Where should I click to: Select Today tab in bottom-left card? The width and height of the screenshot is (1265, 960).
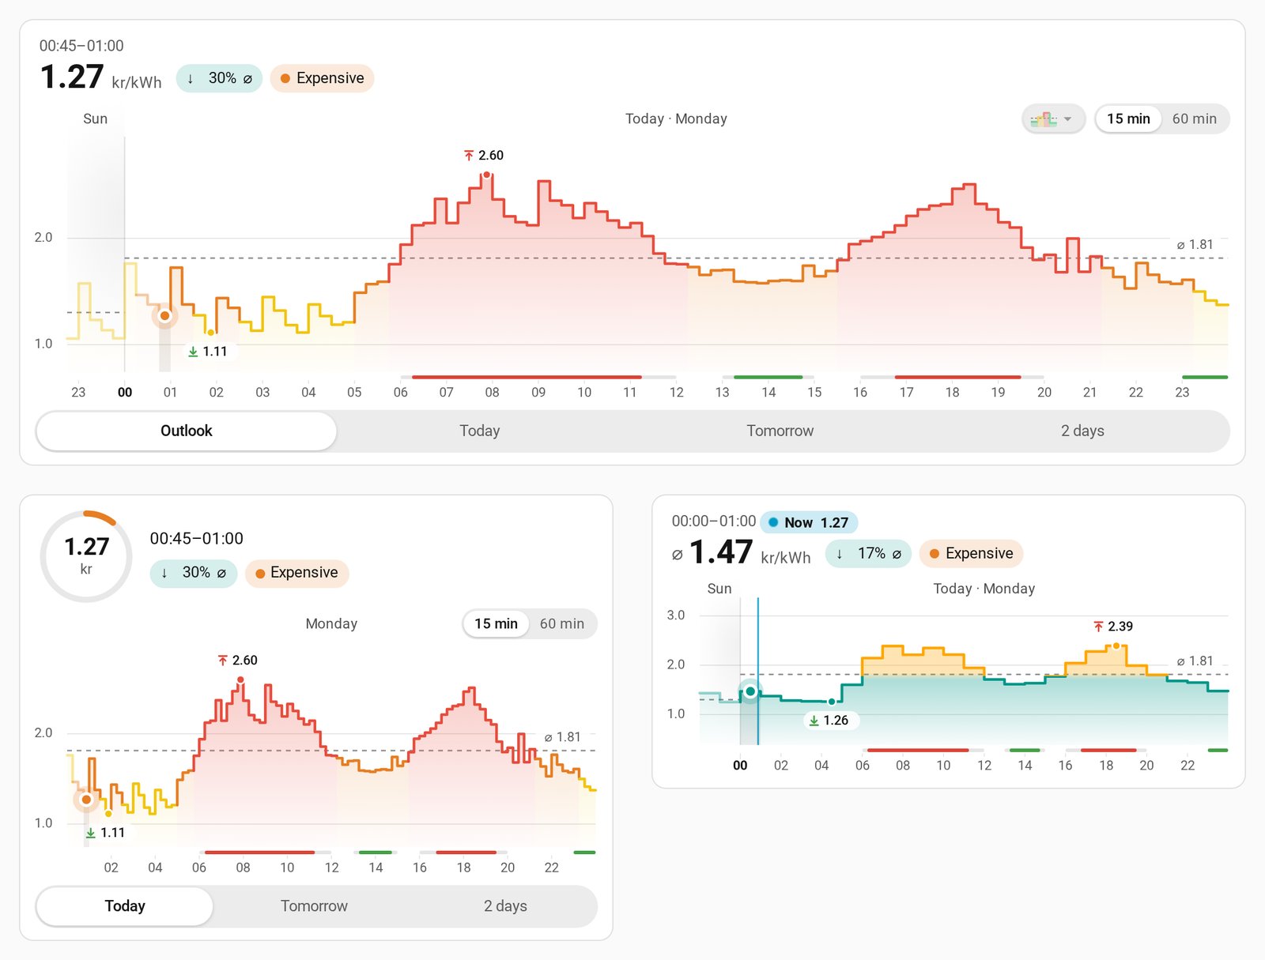(125, 905)
